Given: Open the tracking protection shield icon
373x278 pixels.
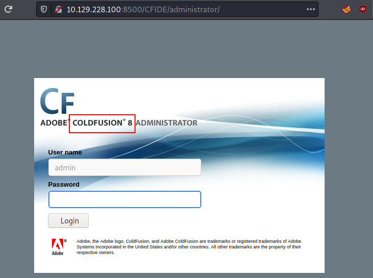Looking at the screenshot, I should [x=44, y=9].
